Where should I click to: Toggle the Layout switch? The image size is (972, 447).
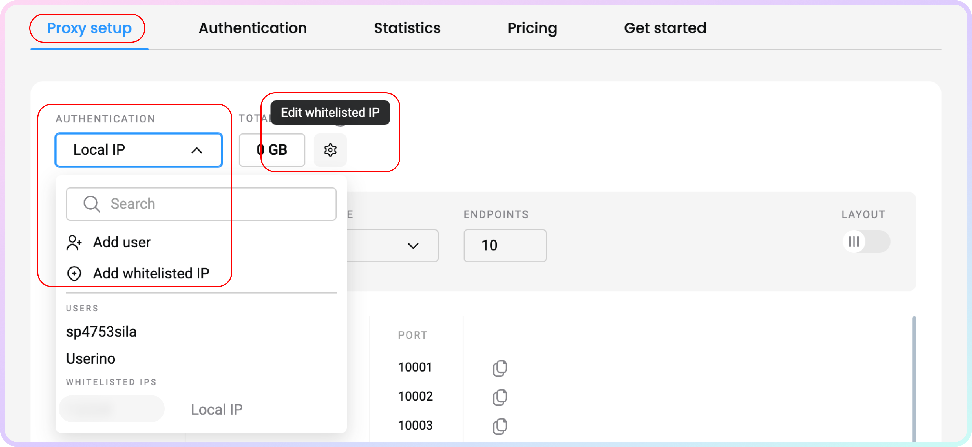[866, 242]
